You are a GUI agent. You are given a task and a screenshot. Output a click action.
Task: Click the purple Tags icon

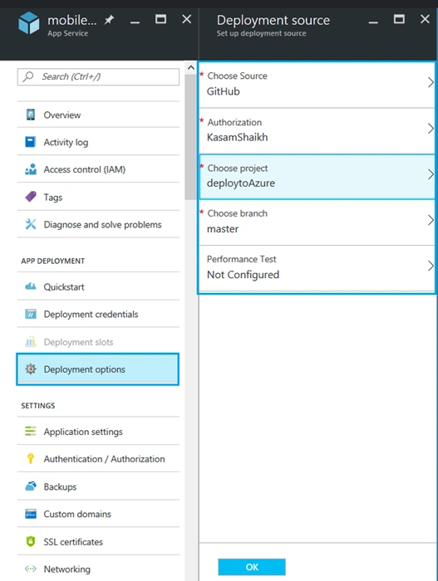[x=31, y=197]
